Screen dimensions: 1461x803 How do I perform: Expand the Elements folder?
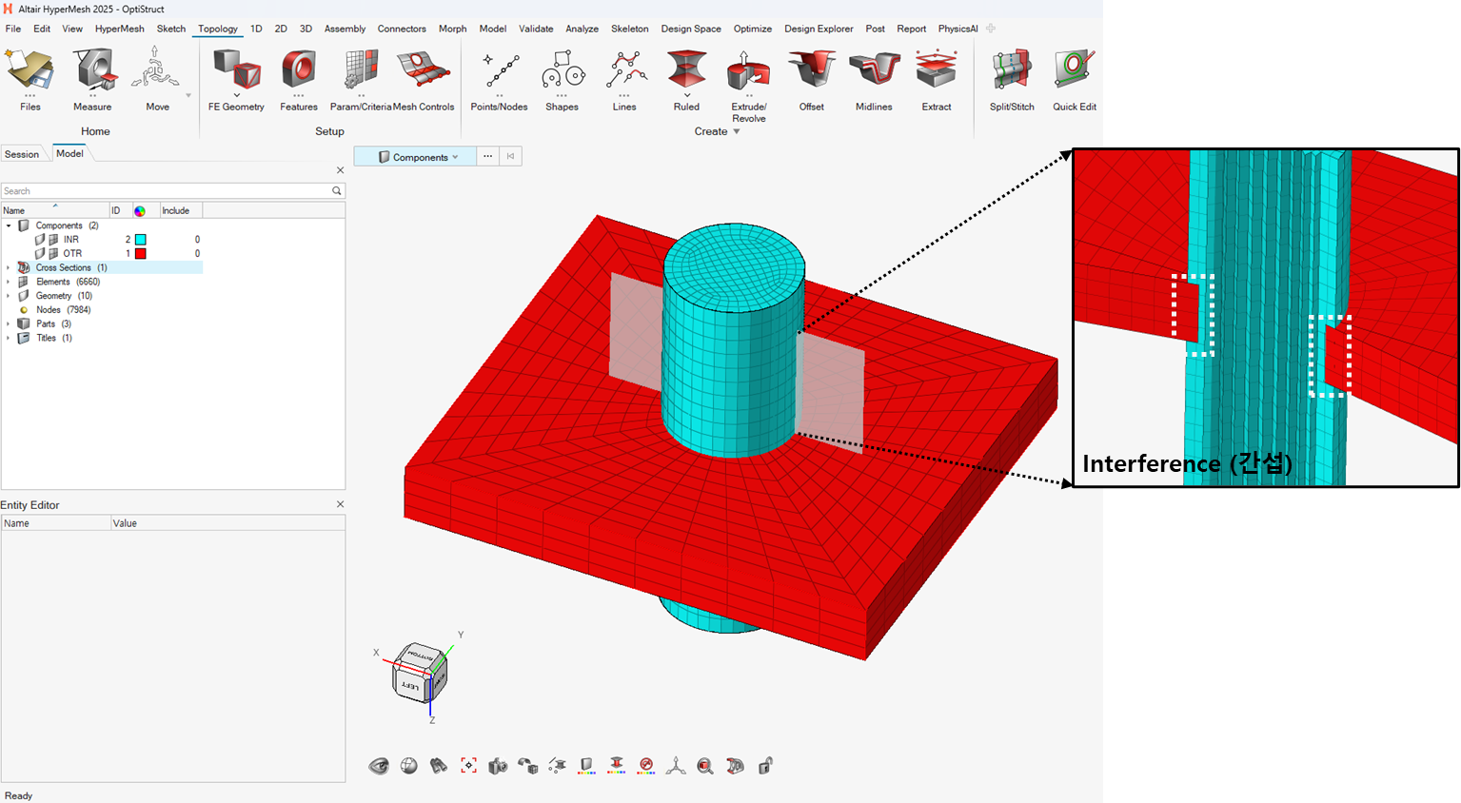[x=9, y=282]
